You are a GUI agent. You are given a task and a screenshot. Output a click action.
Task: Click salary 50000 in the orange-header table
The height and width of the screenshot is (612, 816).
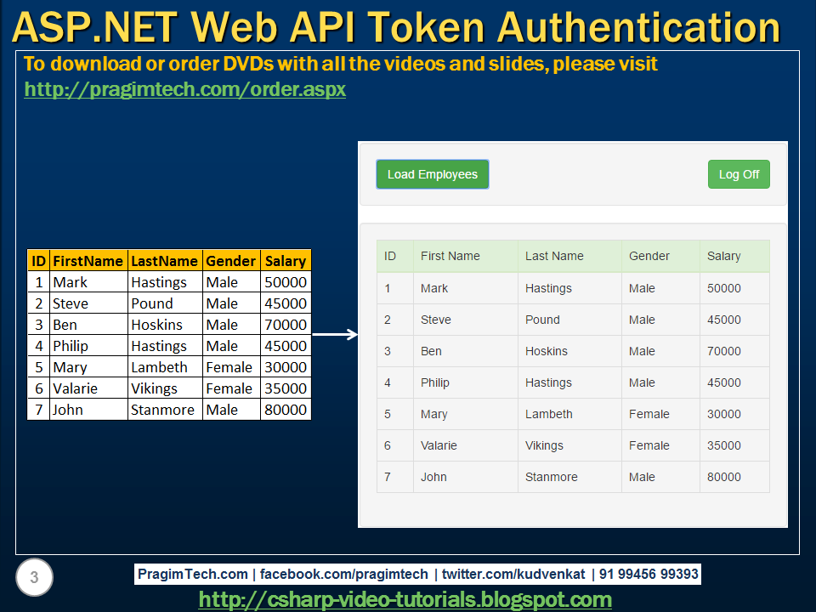[x=286, y=282]
